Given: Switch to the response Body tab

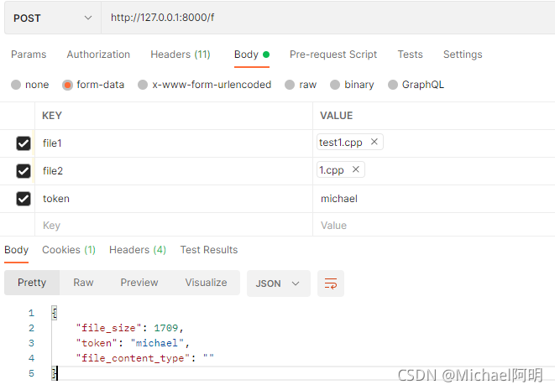Looking at the screenshot, I should point(16,250).
